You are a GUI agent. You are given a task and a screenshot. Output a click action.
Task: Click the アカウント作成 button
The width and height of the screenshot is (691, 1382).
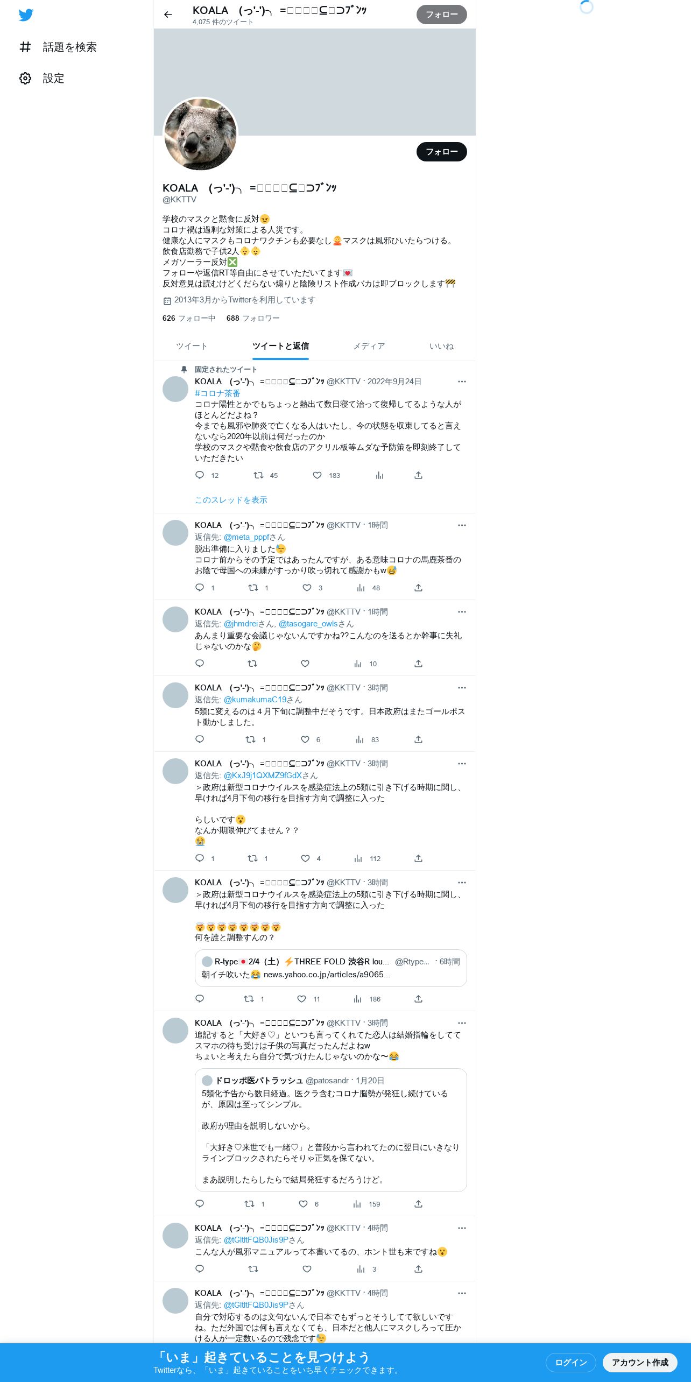[640, 1362]
